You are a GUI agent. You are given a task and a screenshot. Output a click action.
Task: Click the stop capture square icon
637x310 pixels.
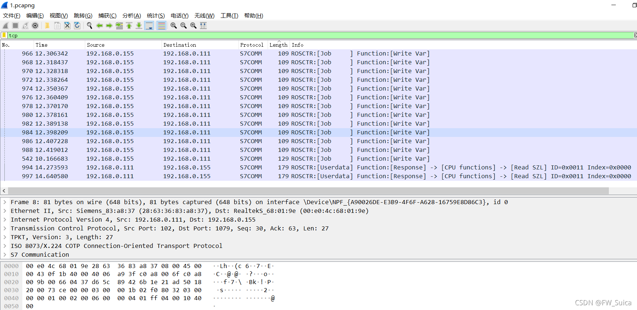coord(15,26)
